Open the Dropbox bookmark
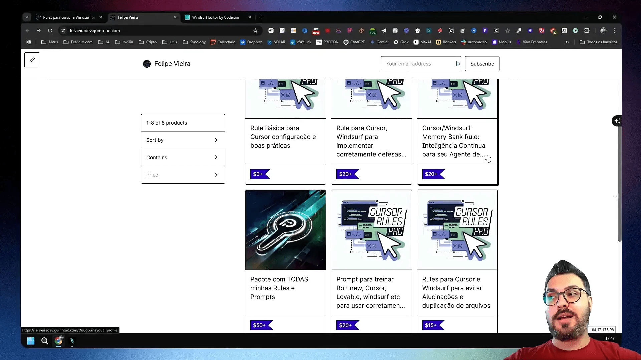The width and height of the screenshot is (641, 360). click(x=251, y=42)
